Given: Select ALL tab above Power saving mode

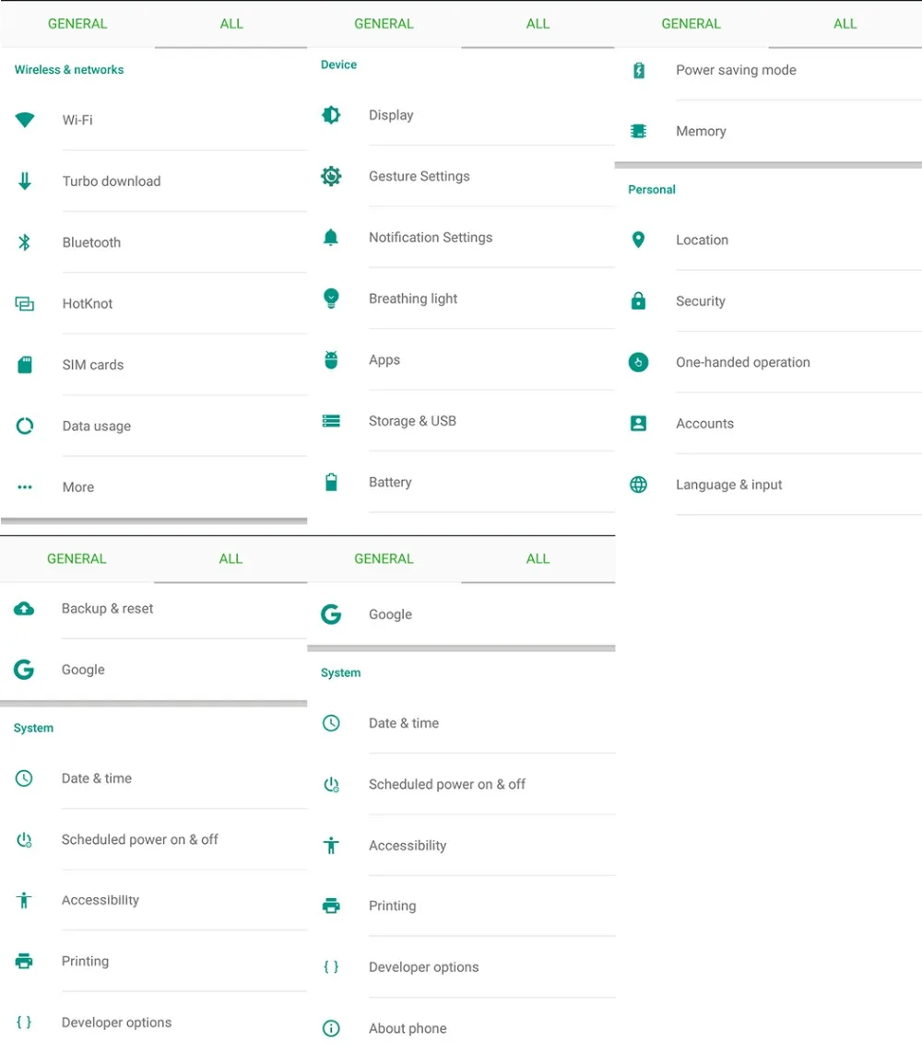Looking at the screenshot, I should (845, 23).
